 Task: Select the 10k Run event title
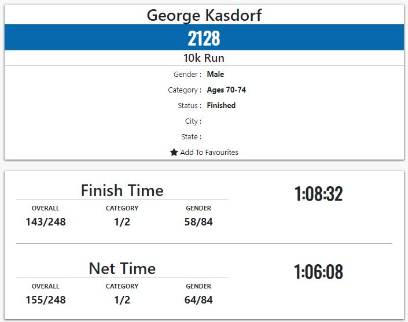coord(204,58)
